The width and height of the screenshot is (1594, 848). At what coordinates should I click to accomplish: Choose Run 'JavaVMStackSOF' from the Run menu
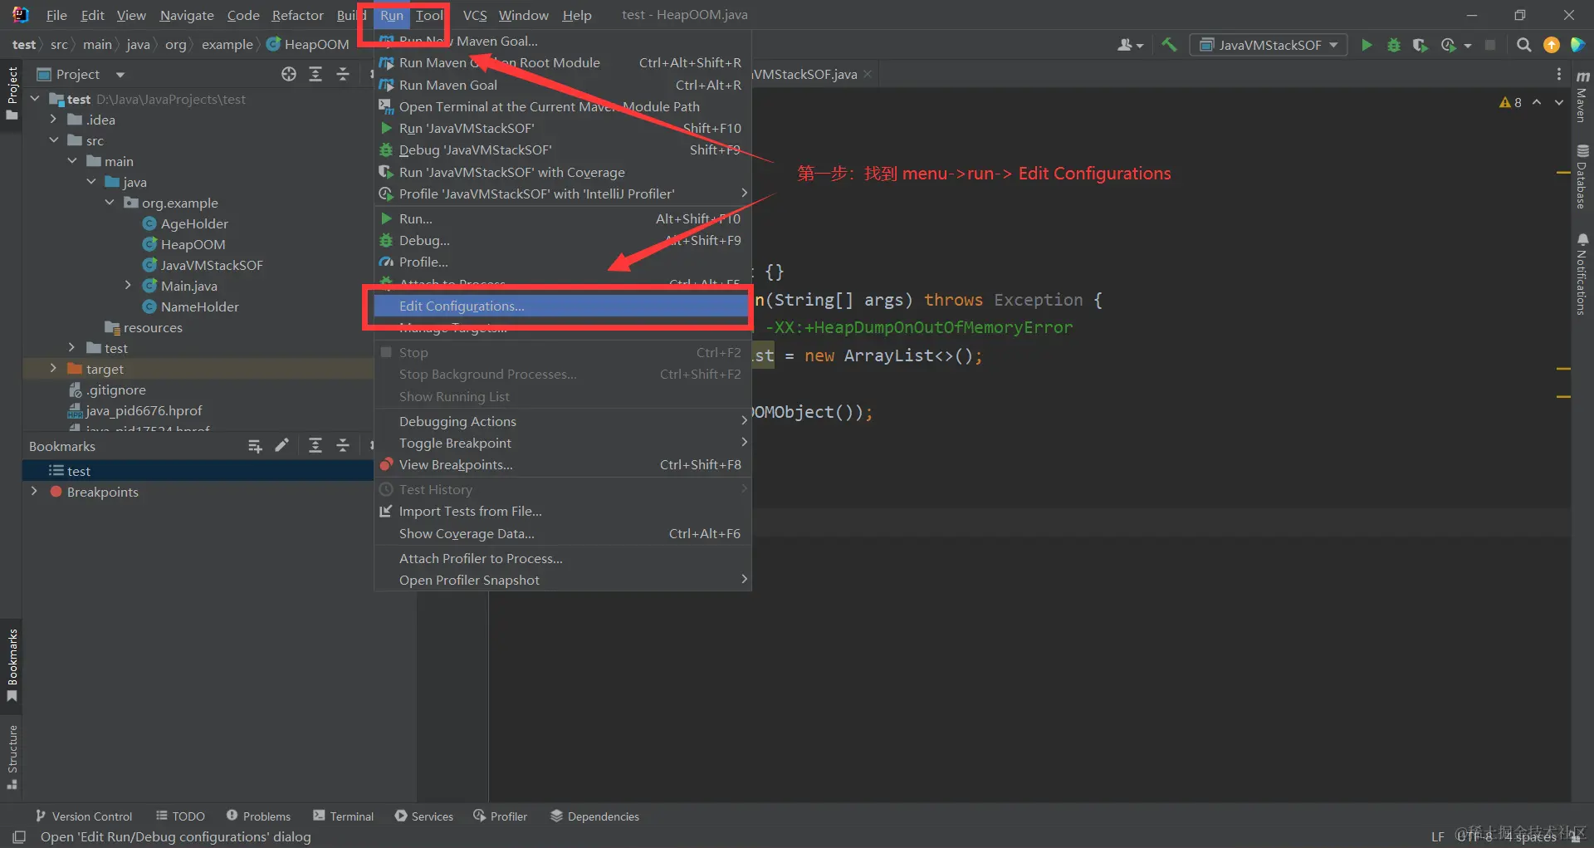pyautogui.click(x=561, y=128)
